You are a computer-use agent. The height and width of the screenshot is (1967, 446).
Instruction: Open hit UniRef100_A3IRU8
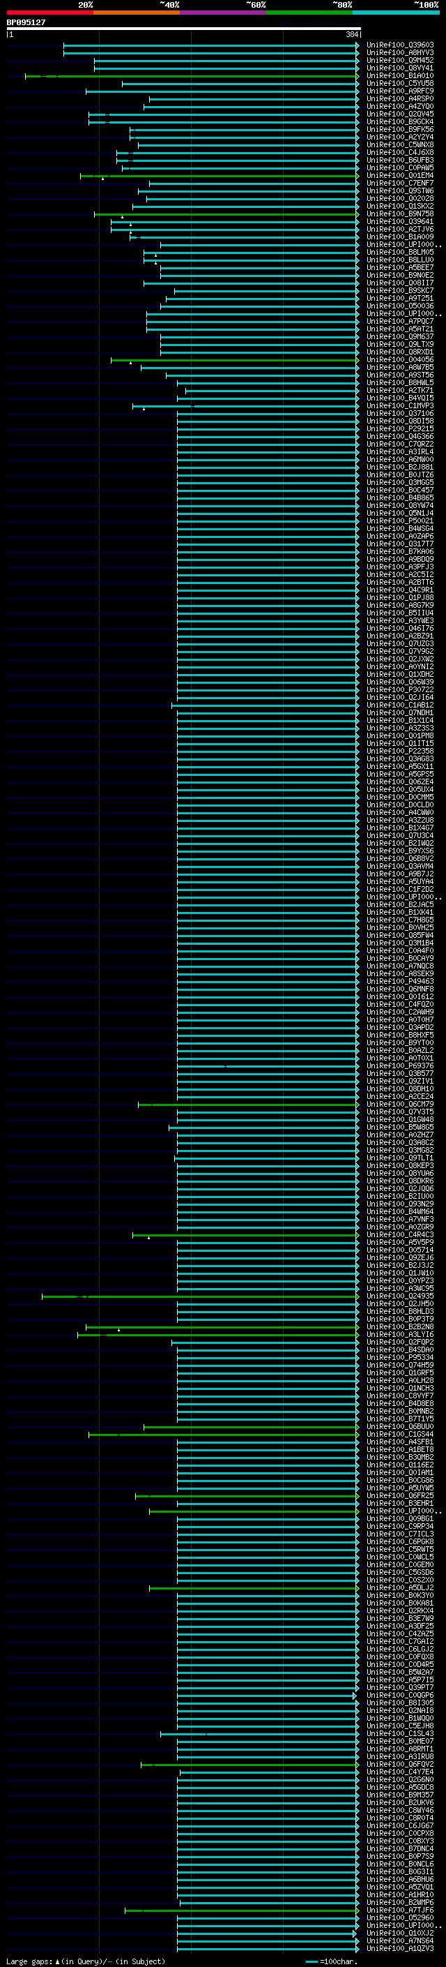[399, 1756]
